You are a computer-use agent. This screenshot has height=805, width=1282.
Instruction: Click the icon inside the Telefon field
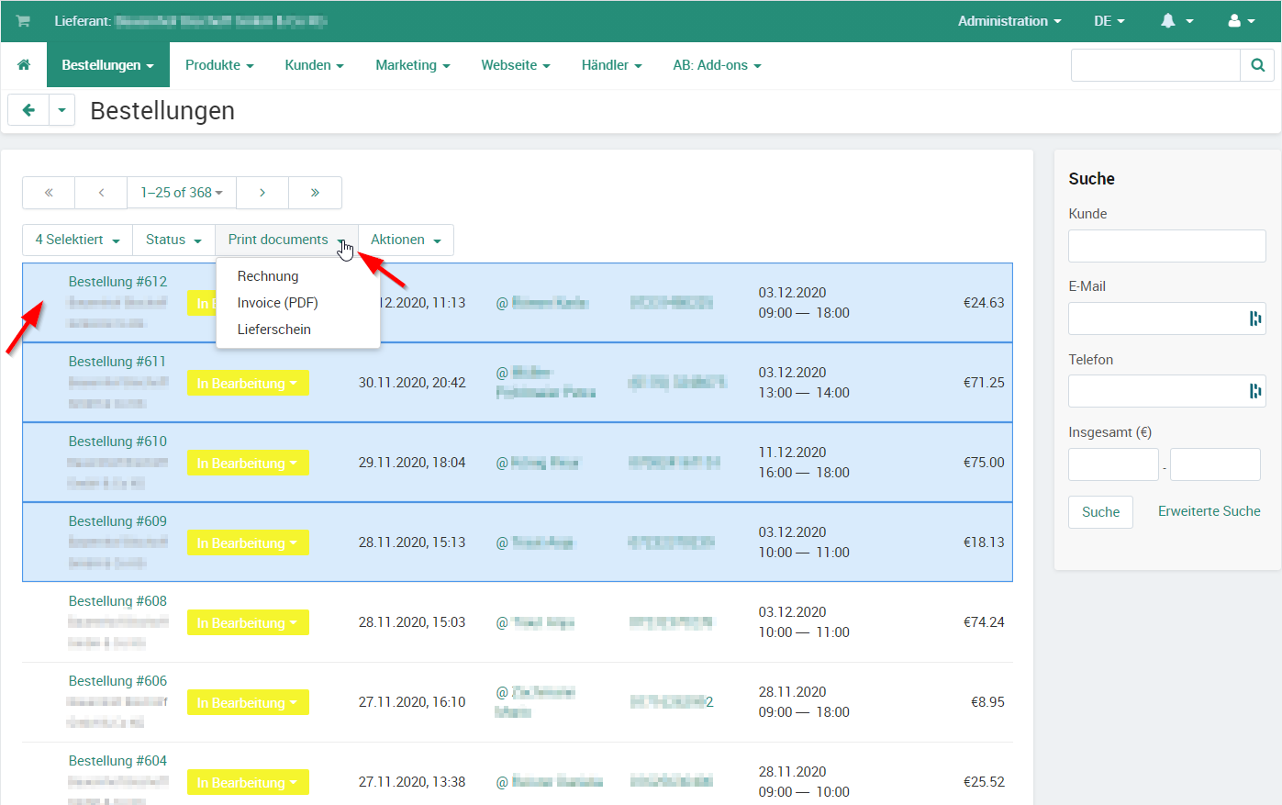pyautogui.click(x=1254, y=391)
